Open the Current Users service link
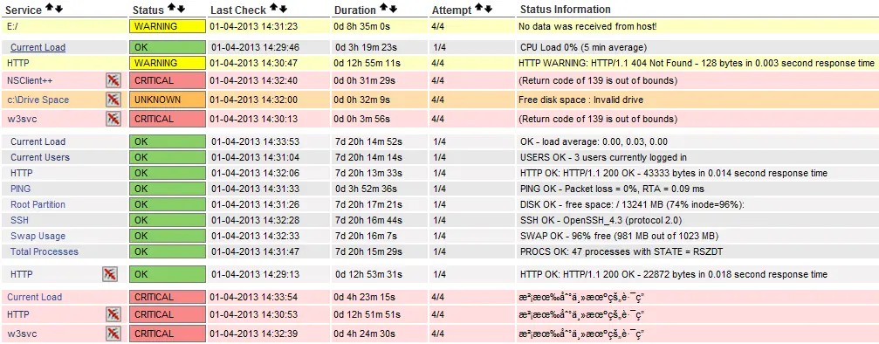 click(x=40, y=157)
